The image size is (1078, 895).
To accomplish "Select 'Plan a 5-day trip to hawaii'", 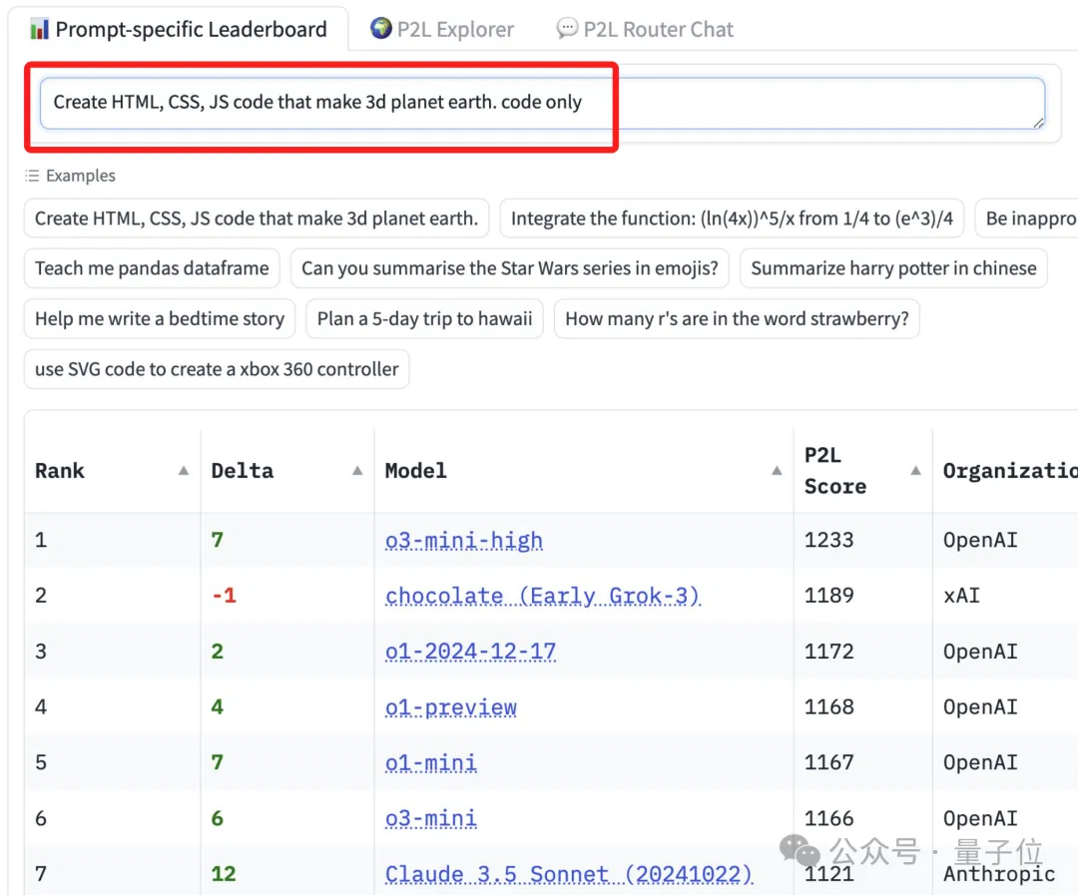I will coord(424,319).
